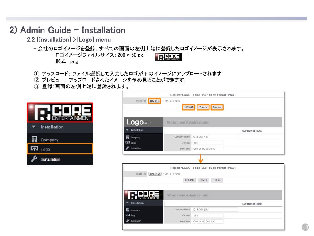Click '2.2 [Installation] >[Logo] menu' subtitle
Image resolution: width=314 pixels, height=236 pixels.
pos(69,40)
